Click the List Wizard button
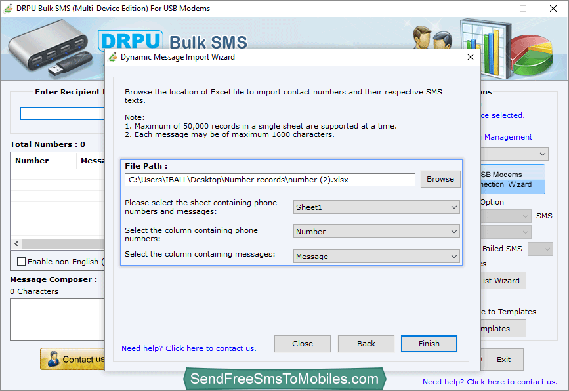Viewport: 569px width, 391px height. point(503,281)
